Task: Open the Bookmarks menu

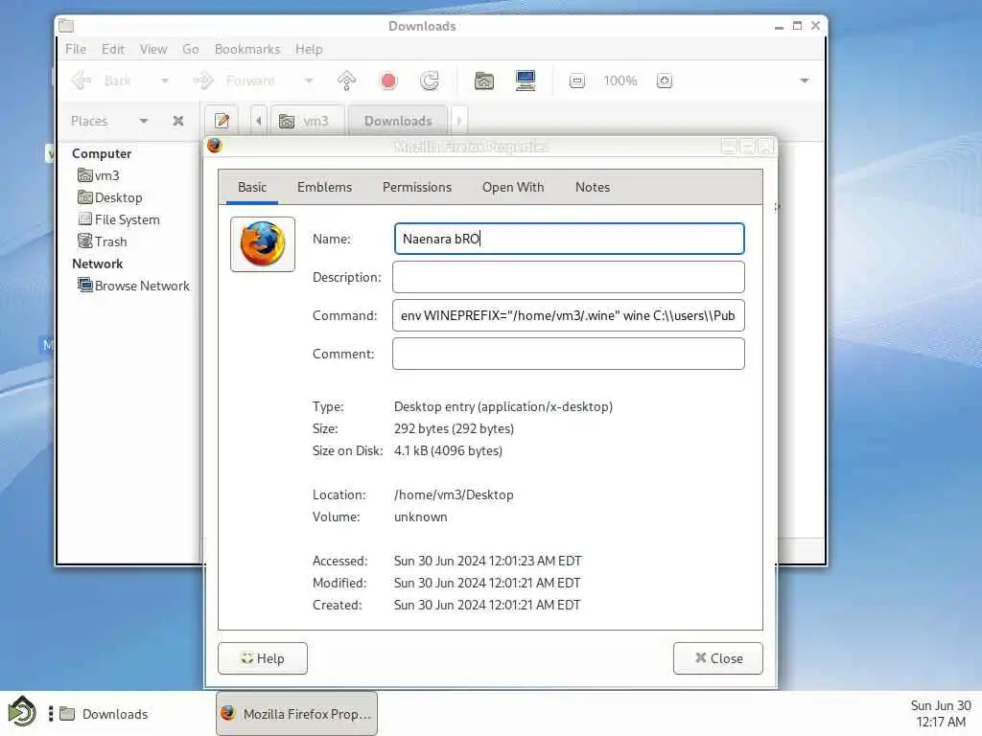Action: coord(246,49)
